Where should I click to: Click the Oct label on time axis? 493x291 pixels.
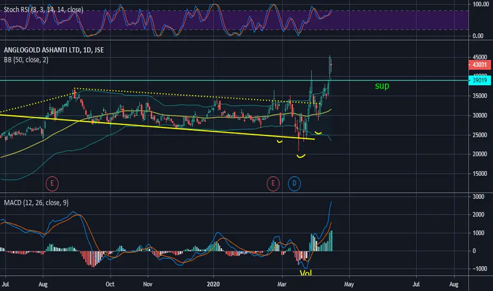pos(110,284)
